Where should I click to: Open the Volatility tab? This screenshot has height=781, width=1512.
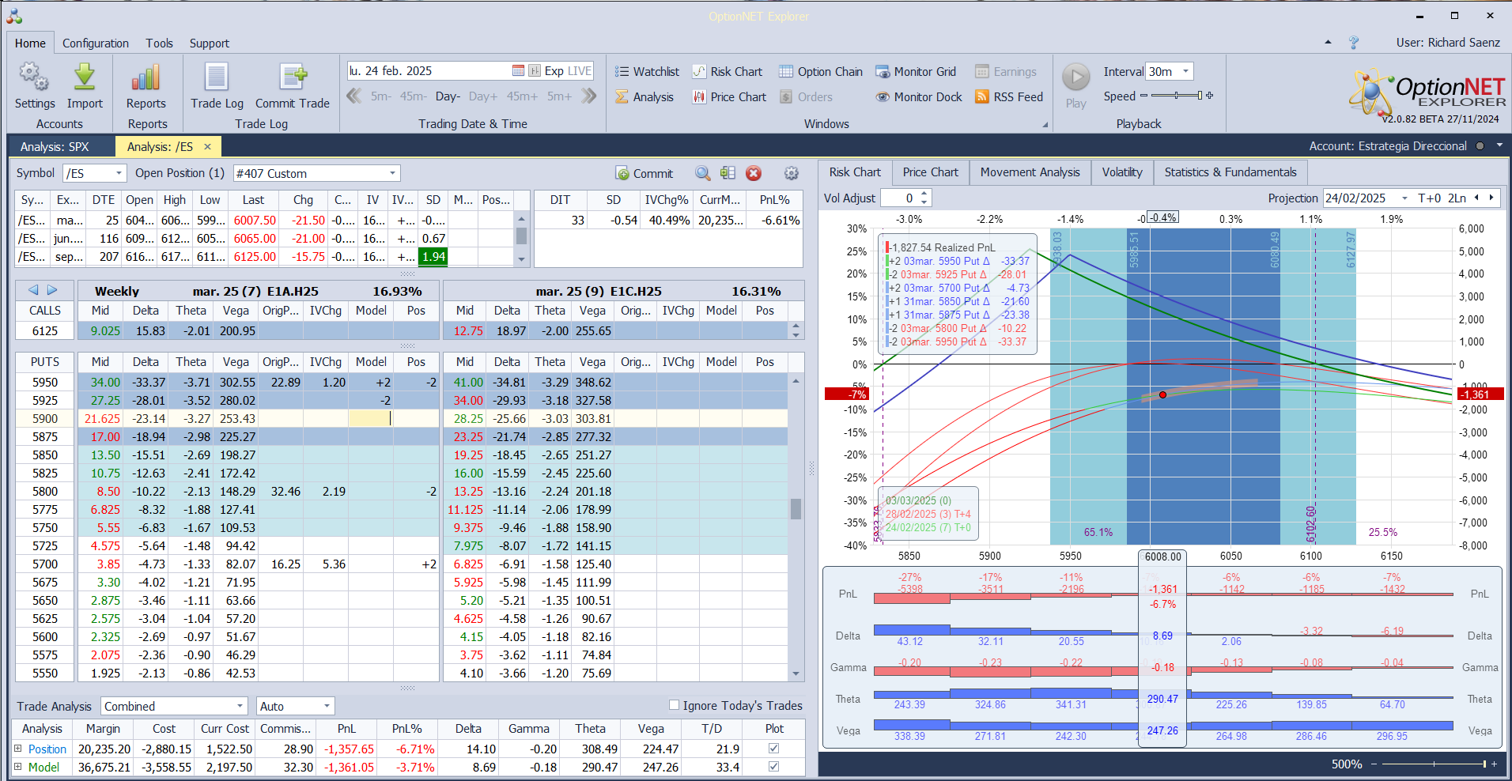click(1122, 172)
